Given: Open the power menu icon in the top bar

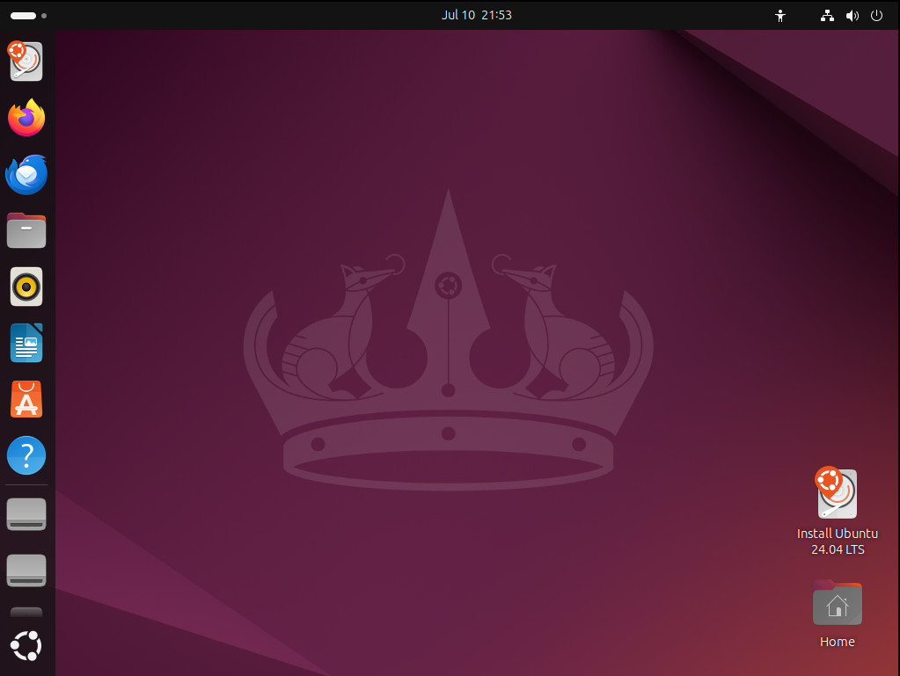Looking at the screenshot, I should click(876, 16).
